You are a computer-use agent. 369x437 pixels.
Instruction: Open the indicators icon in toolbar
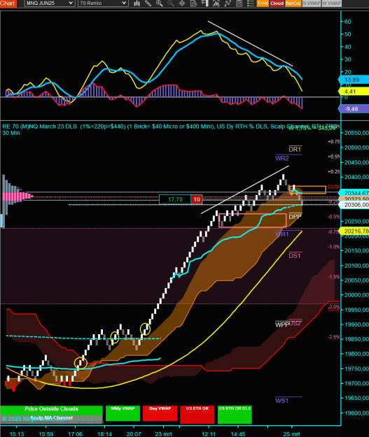click(228, 3)
